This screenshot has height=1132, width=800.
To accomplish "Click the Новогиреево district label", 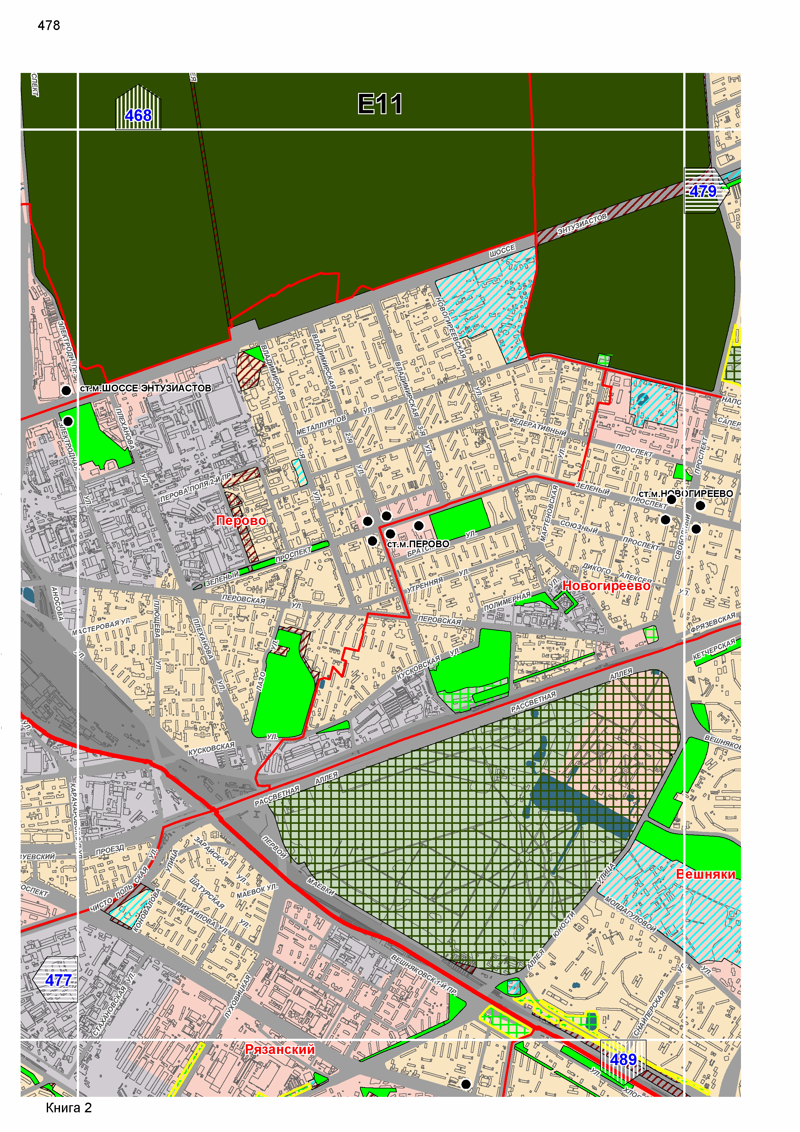I will pyautogui.click(x=606, y=586).
